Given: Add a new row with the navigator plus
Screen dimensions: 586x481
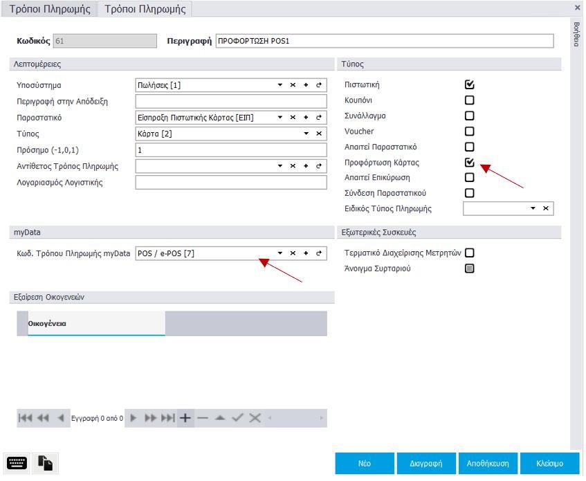Looking at the screenshot, I should (185, 418).
